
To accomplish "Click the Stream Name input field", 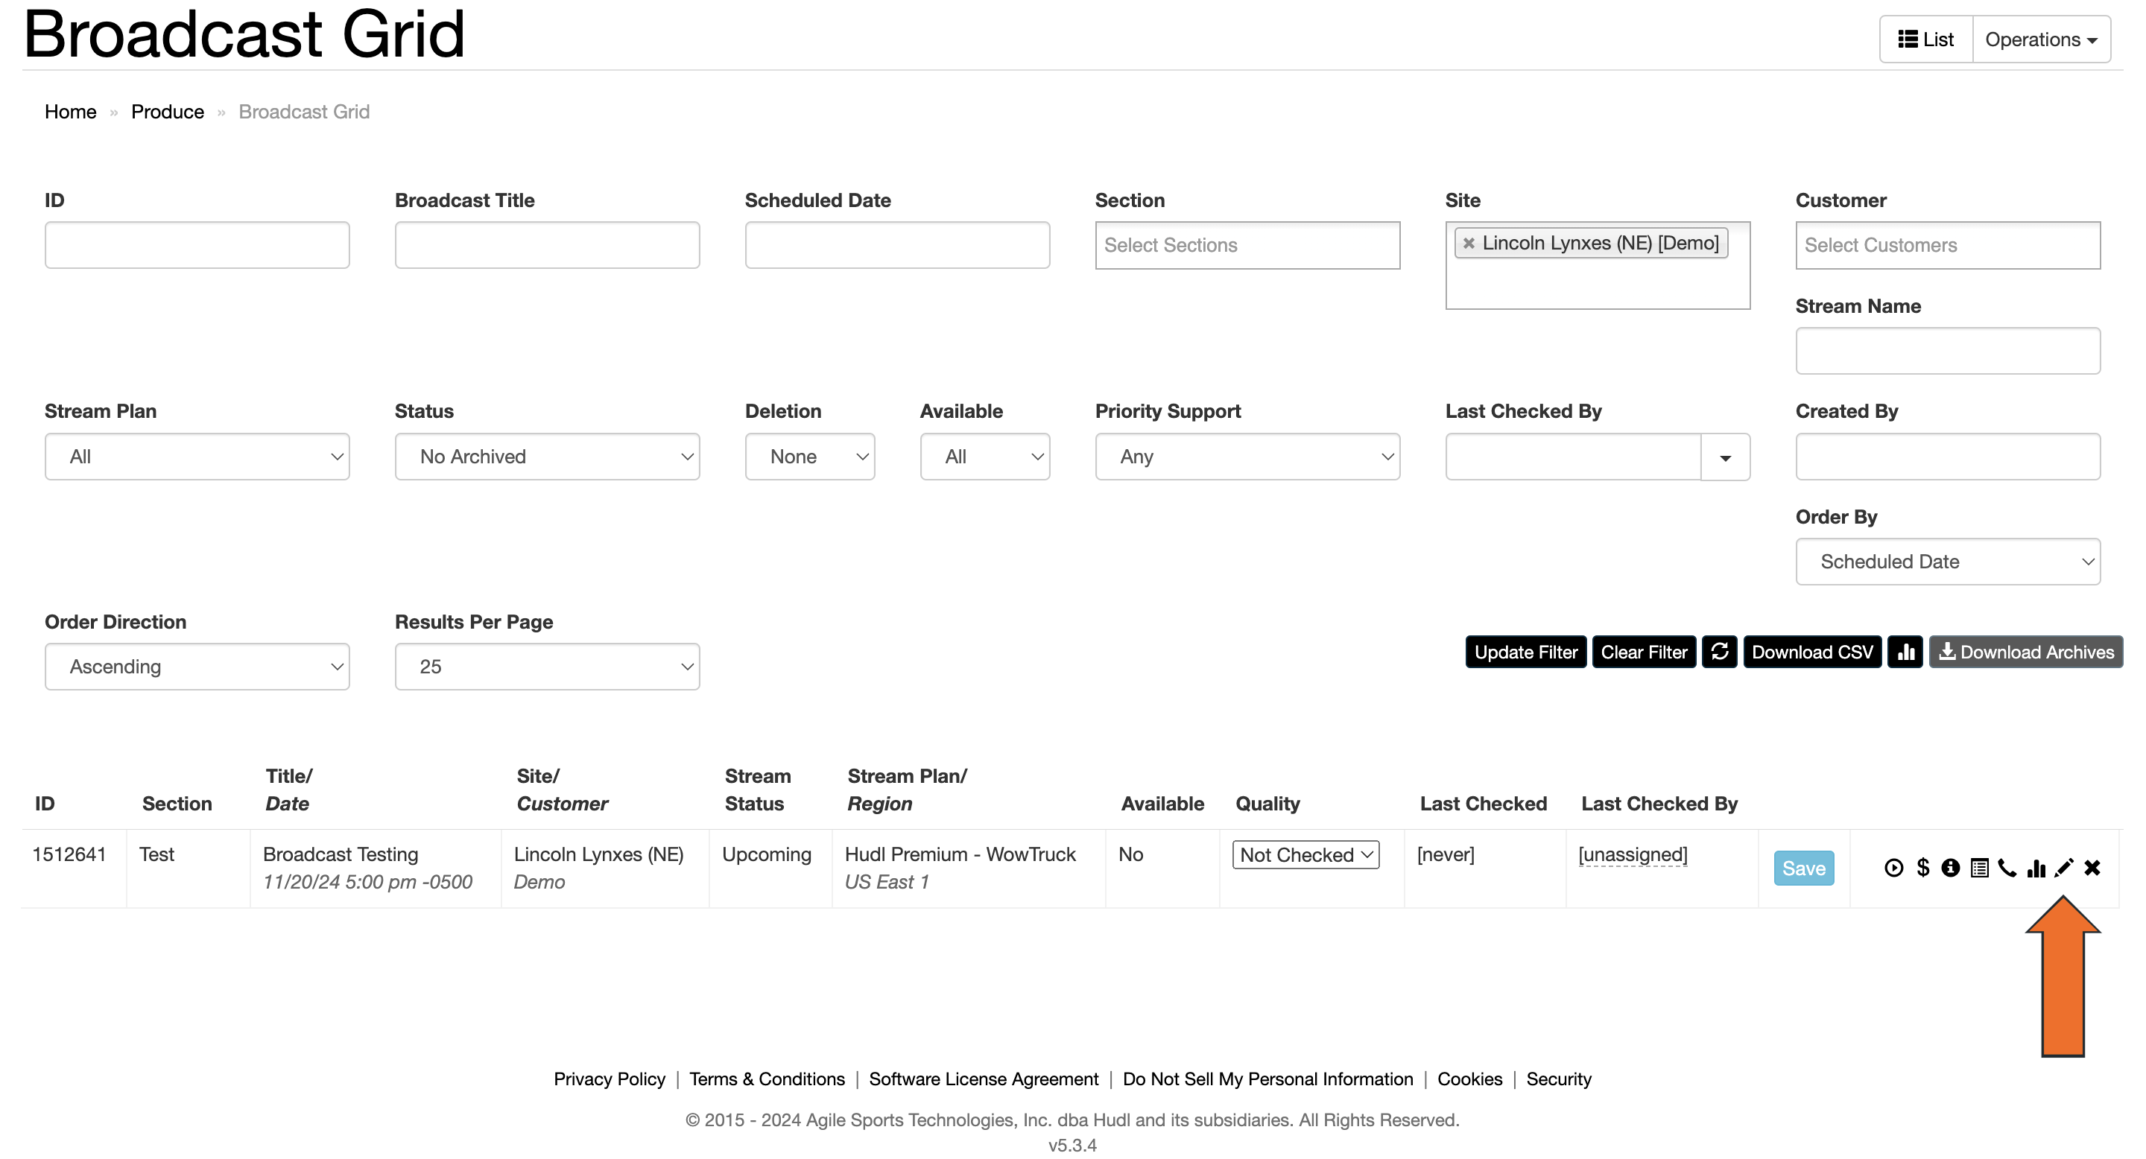I will click(1948, 351).
